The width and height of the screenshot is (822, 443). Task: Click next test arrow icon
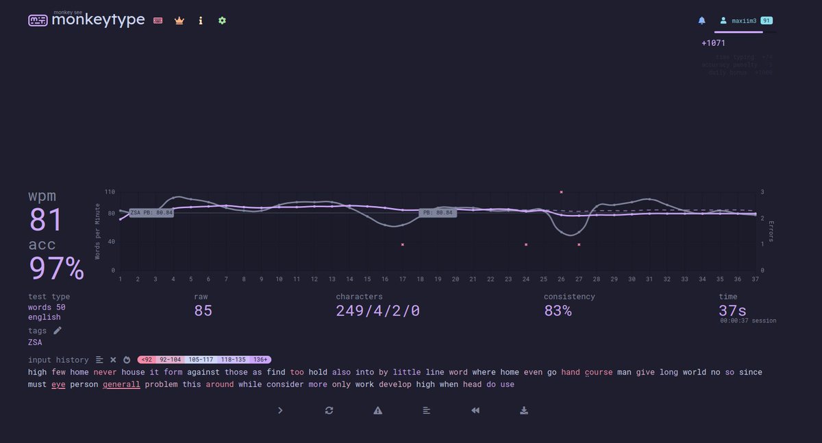(280, 410)
